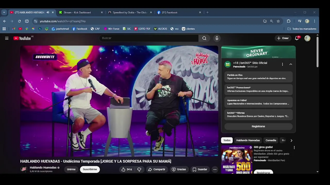330x185 pixels.
Task: Collapse the bet365 ad panel
Action: 291,64
